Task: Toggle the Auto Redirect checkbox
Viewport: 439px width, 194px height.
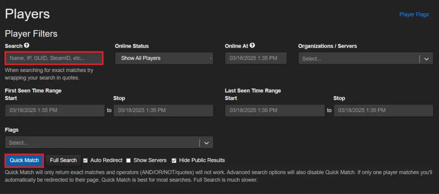Action: (x=85, y=161)
